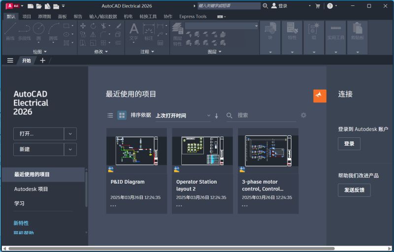The width and height of the screenshot is (394, 252).
Task: Open the hamburger menu beside 开始 tab
Action: coord(10,61)
